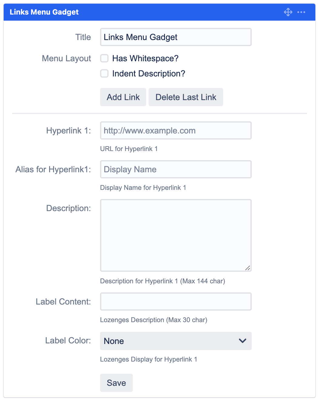This screenshot has width=319, height=401.
Task: Click the Alias for Hyperlink1 field
Action: pos(176,169)
